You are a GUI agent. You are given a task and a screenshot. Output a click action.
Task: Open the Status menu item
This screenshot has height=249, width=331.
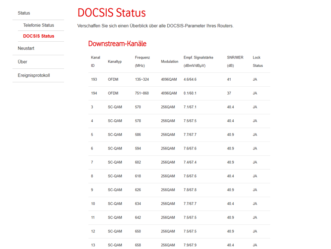click(24, 13)
